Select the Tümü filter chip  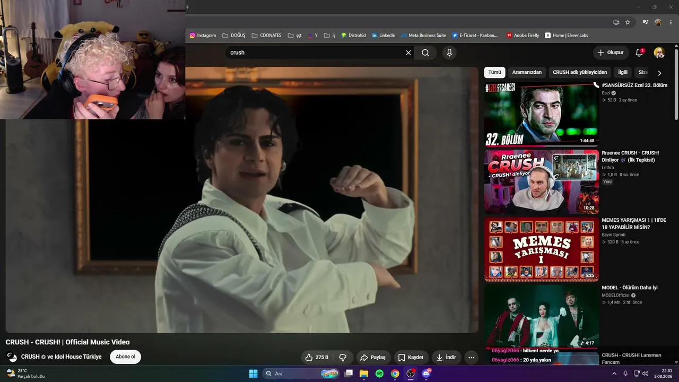(494, 72)
